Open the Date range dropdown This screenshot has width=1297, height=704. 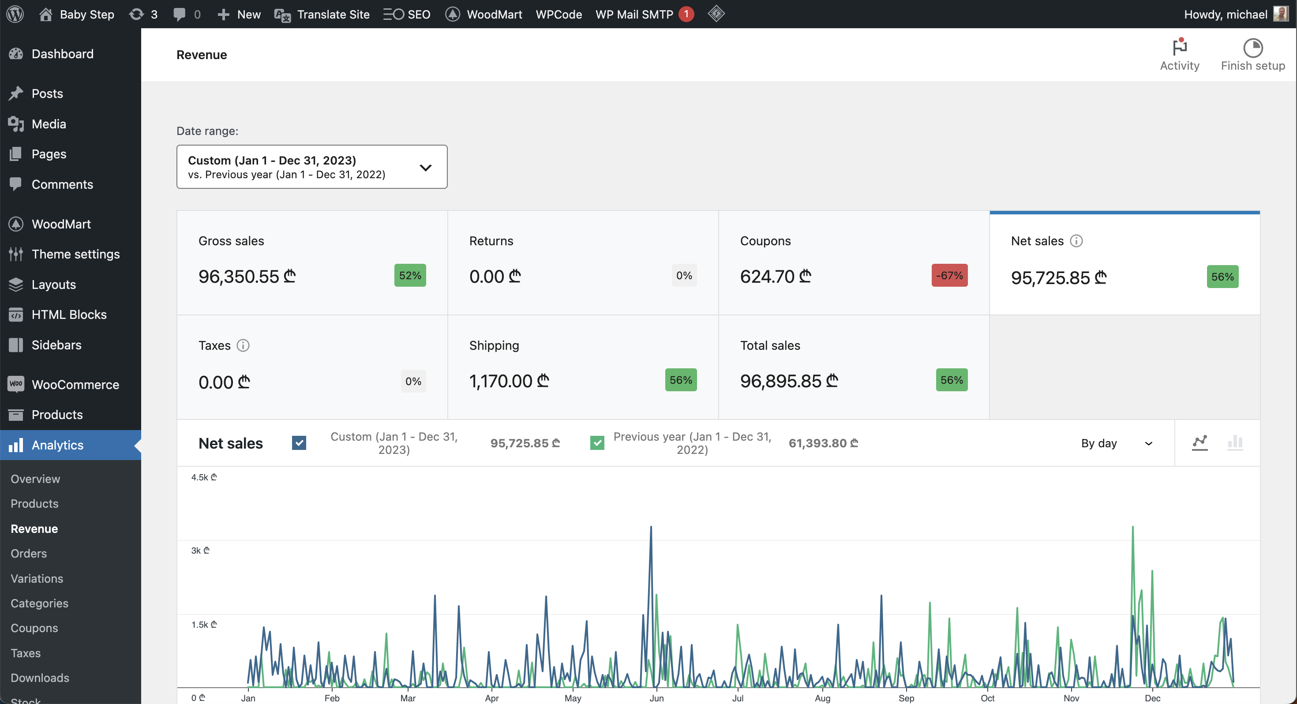[311, 167]
